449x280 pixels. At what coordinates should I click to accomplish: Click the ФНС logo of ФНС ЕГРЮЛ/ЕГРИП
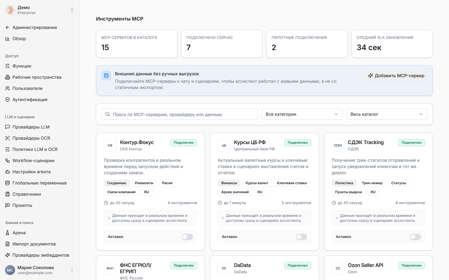pyautogui.click(x=110, y=268)
